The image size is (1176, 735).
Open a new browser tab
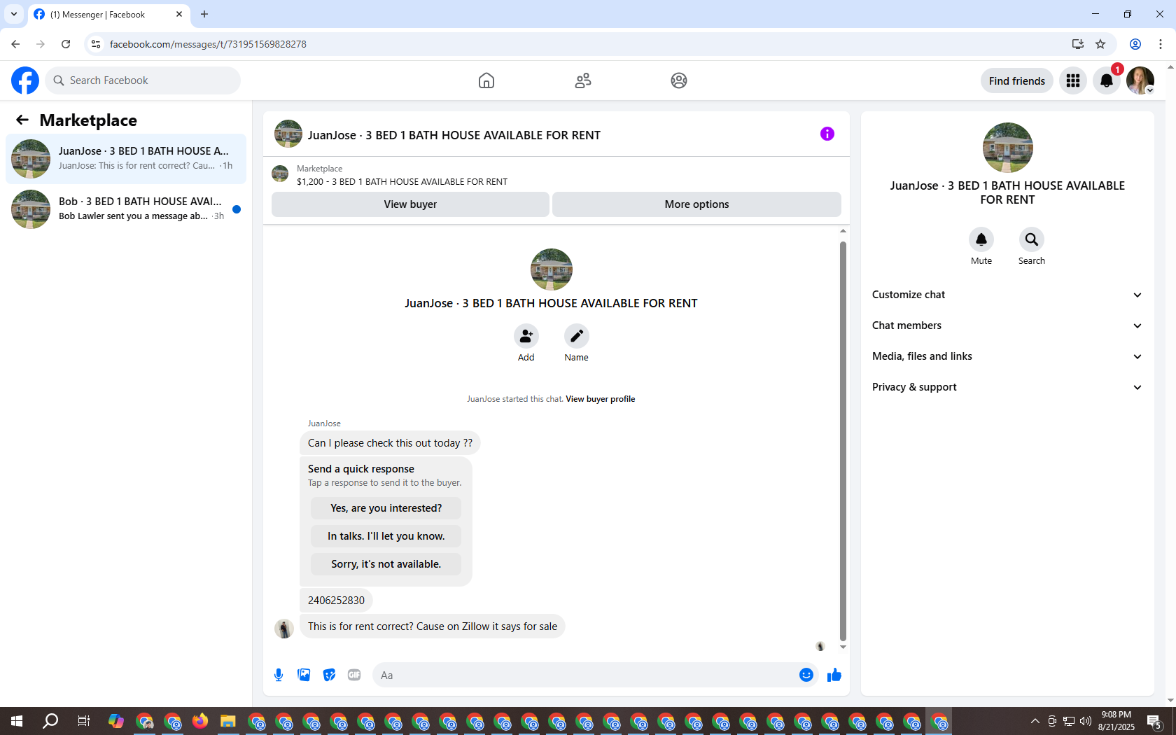[204, 14]
